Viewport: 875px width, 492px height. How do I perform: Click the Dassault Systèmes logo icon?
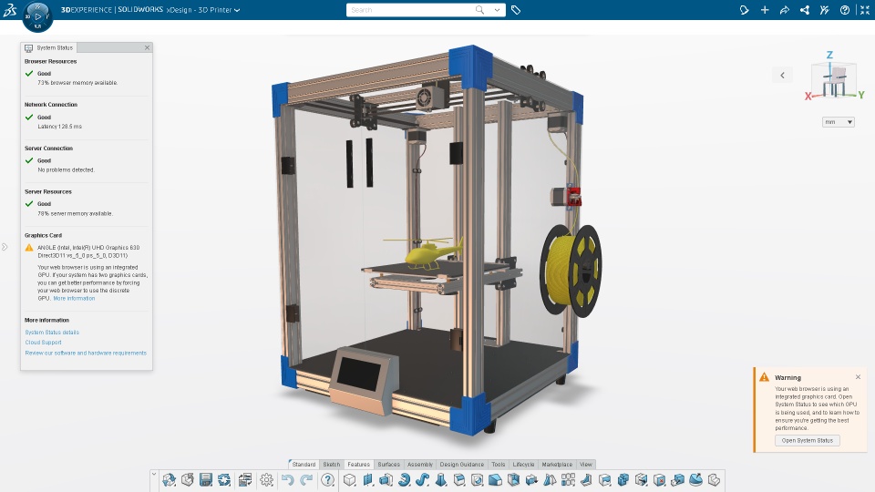pyautogui.click(x=9, y=9)
